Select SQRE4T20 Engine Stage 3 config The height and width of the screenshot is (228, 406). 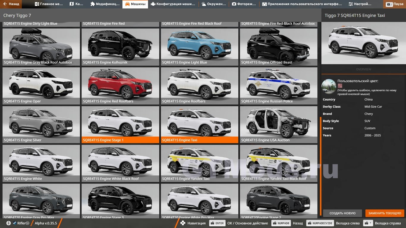(120, 201)
